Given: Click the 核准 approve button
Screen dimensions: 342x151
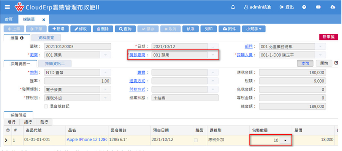Looking at the screenshot, I should coord(191,29).
